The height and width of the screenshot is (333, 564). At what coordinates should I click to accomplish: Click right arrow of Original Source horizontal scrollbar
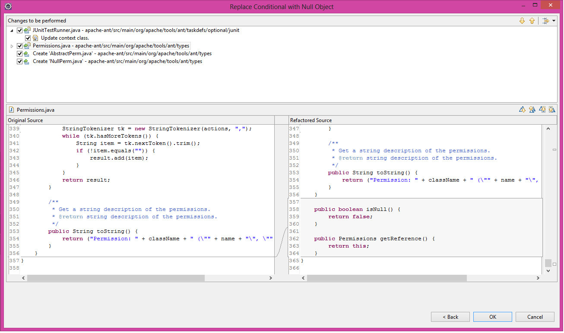[271, 278]
